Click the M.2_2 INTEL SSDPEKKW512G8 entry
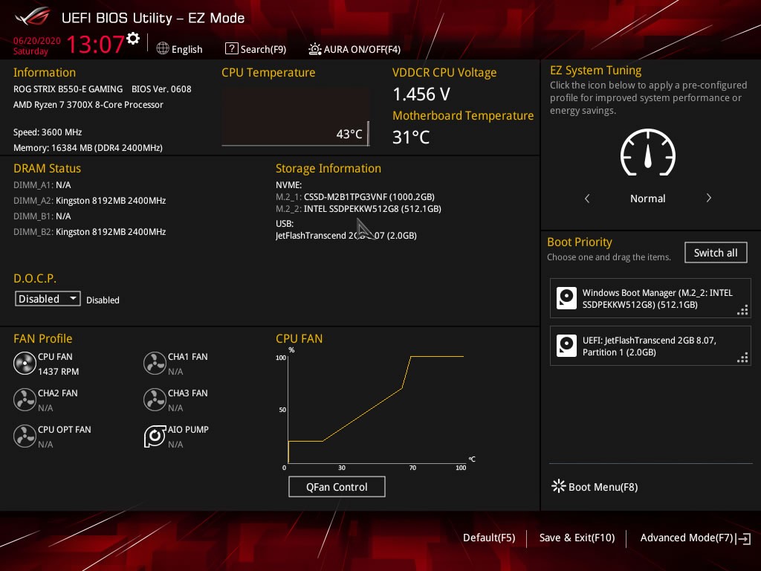This screenshot has width=761, height=571. (359, 209)
